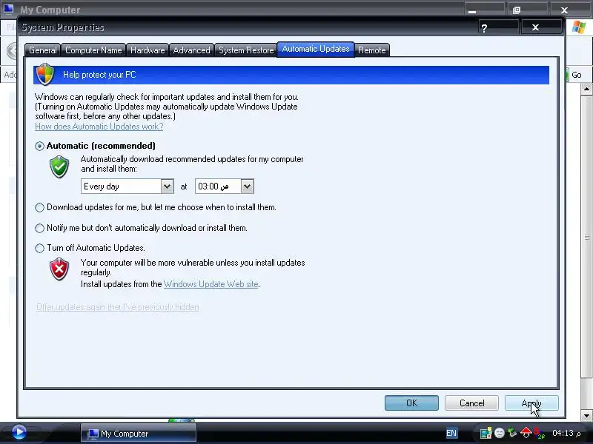Screen dimensions: 593x444
Task: Click the green checkmark shield icon
Action: click(59, 166)
